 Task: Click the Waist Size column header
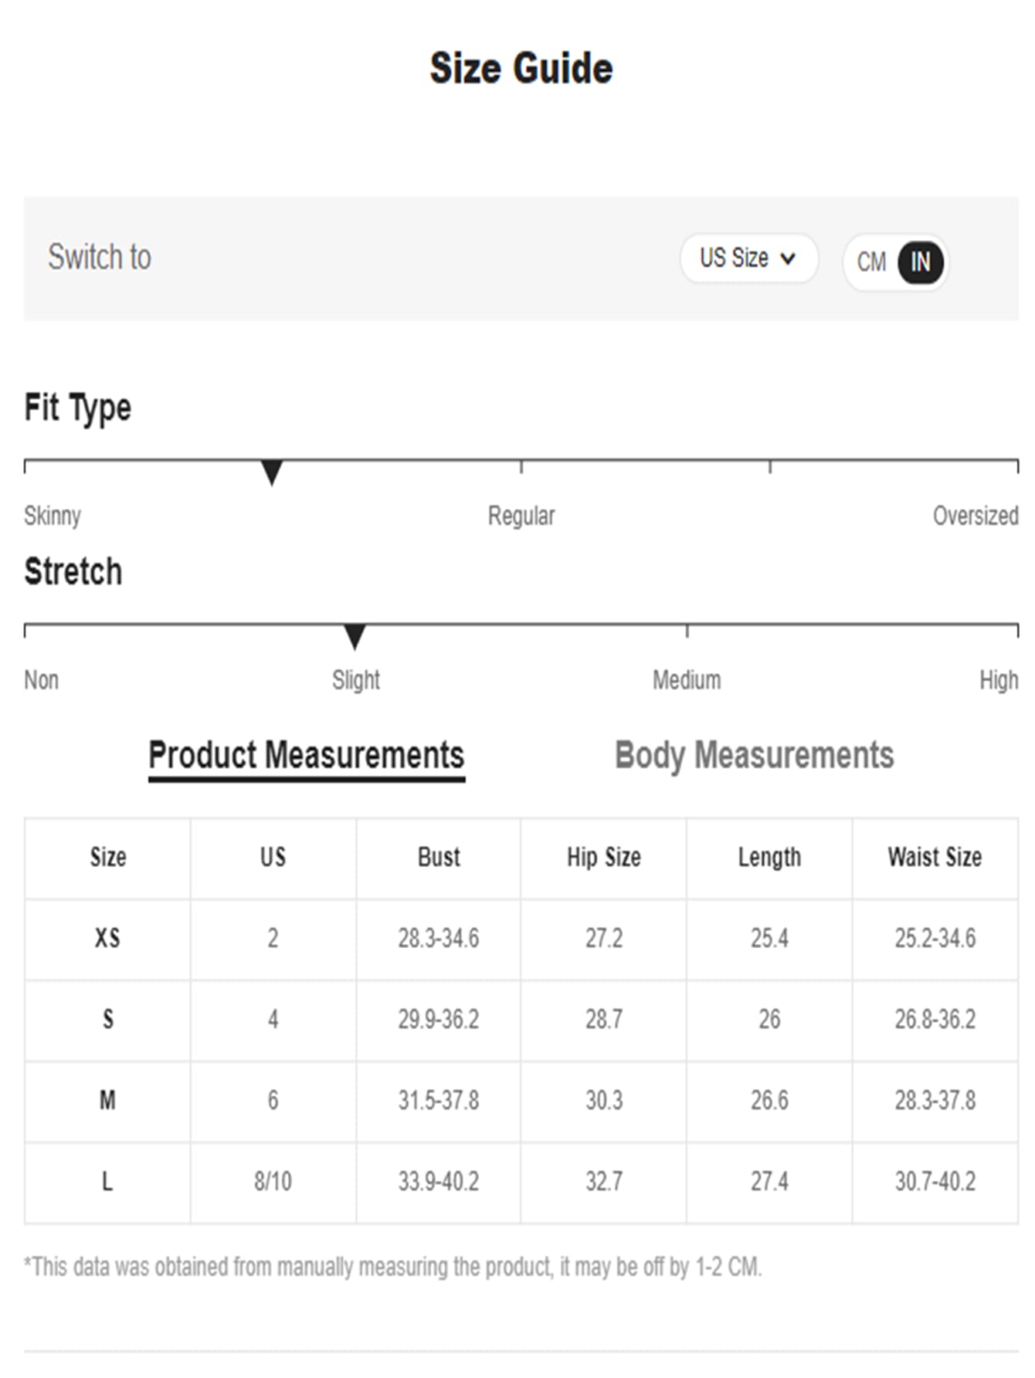pos(935,857)
